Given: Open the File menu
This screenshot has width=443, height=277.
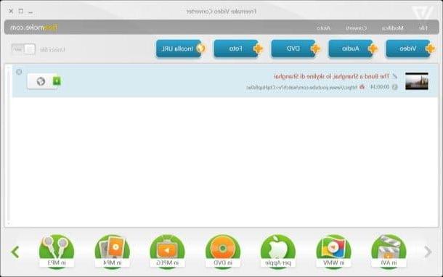Looking at the screenshot, I should coord(423,28).
